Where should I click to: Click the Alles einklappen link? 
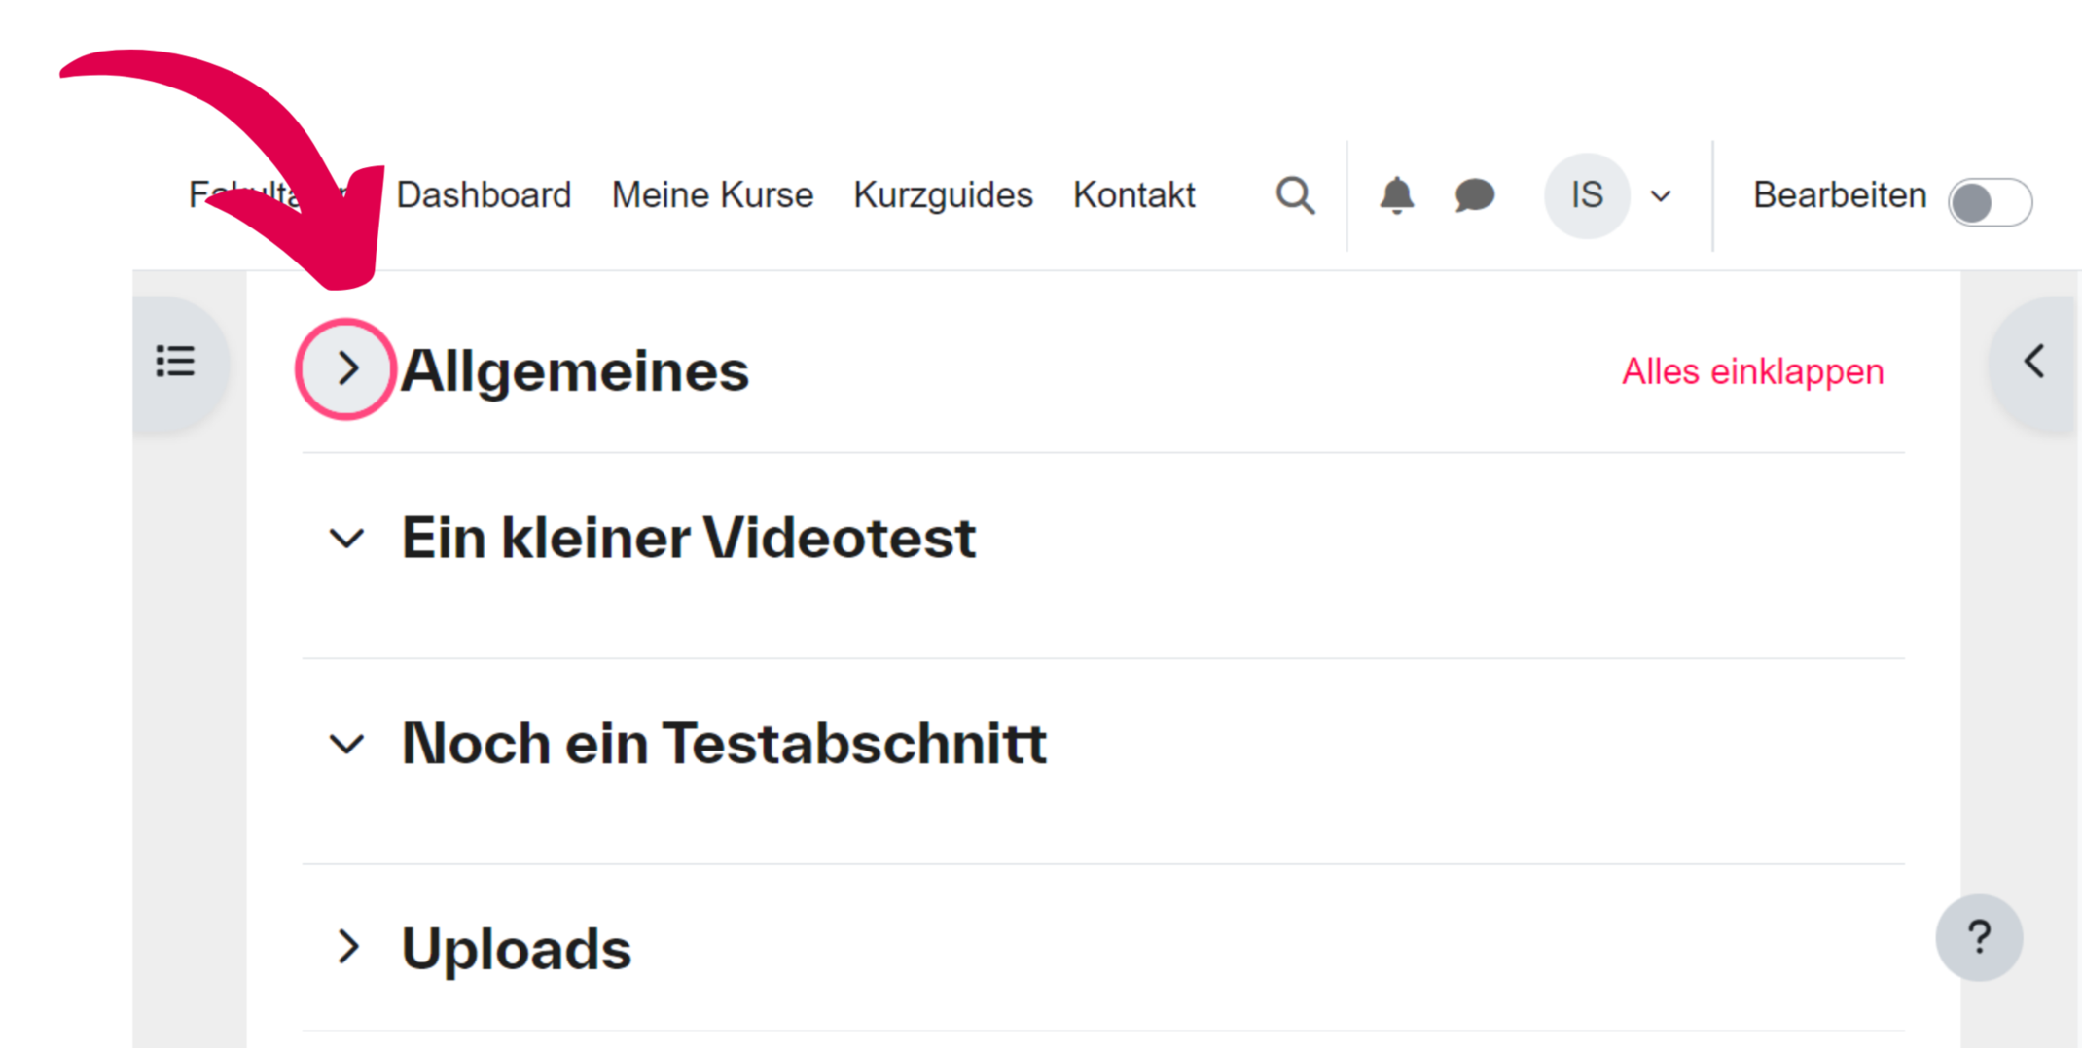(1752, 371)
